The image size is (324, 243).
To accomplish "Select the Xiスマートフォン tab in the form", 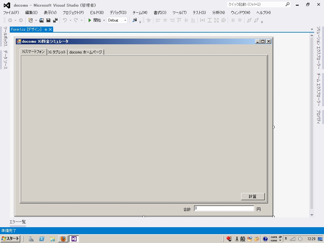I will (x=33, y=52).
